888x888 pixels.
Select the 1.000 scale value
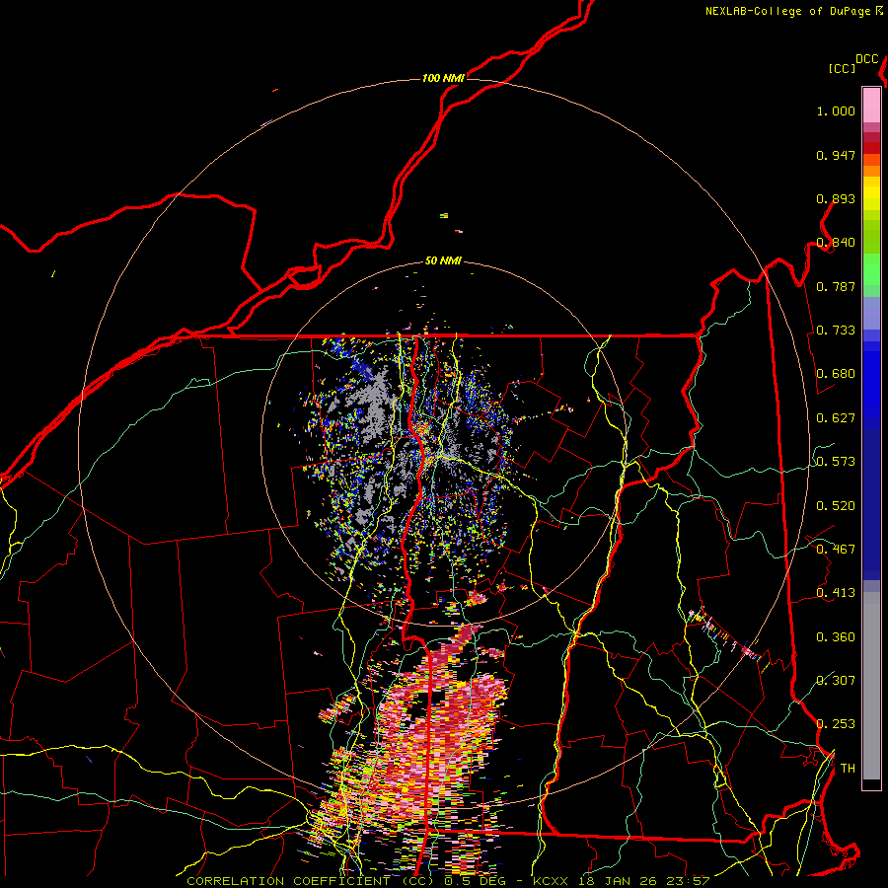point(836,111)
